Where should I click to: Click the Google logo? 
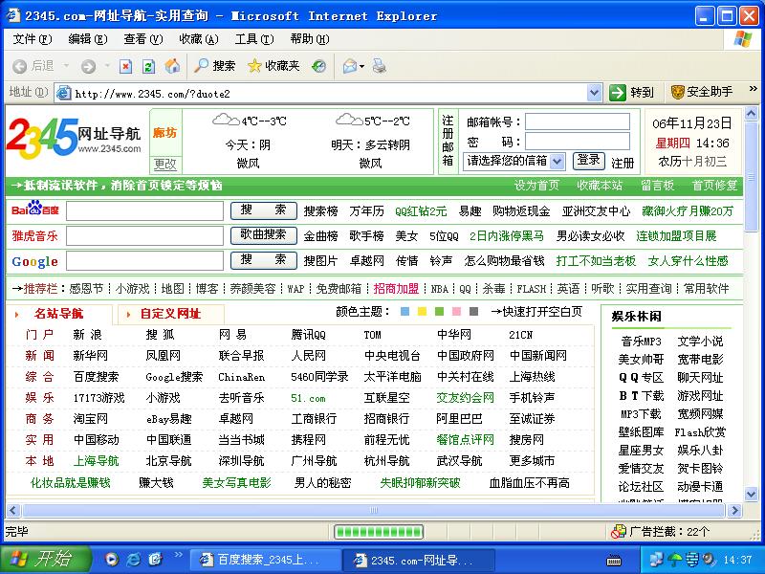coord(35,261)
